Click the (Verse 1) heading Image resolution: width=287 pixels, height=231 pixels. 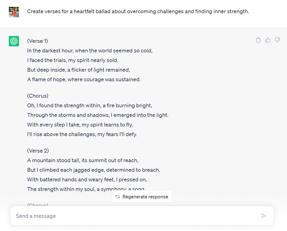(38, 41)
